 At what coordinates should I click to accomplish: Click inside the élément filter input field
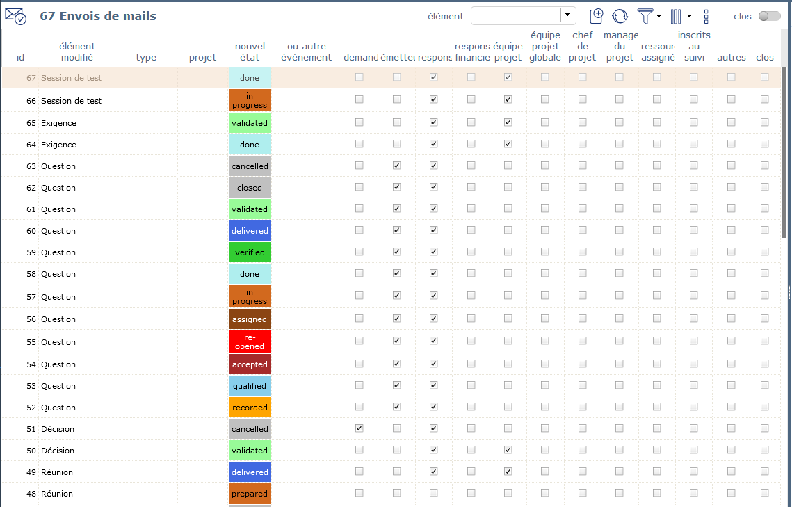(x=515, y=16)
